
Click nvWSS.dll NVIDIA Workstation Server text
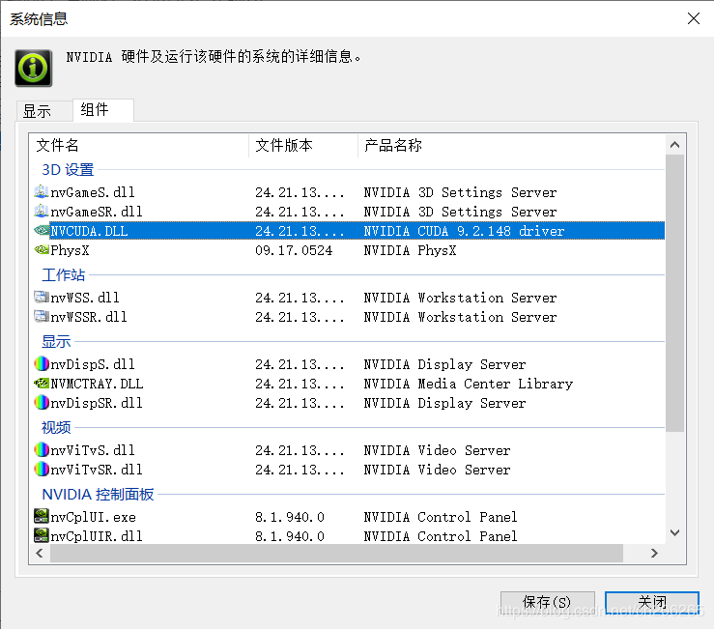coord(460,298)
